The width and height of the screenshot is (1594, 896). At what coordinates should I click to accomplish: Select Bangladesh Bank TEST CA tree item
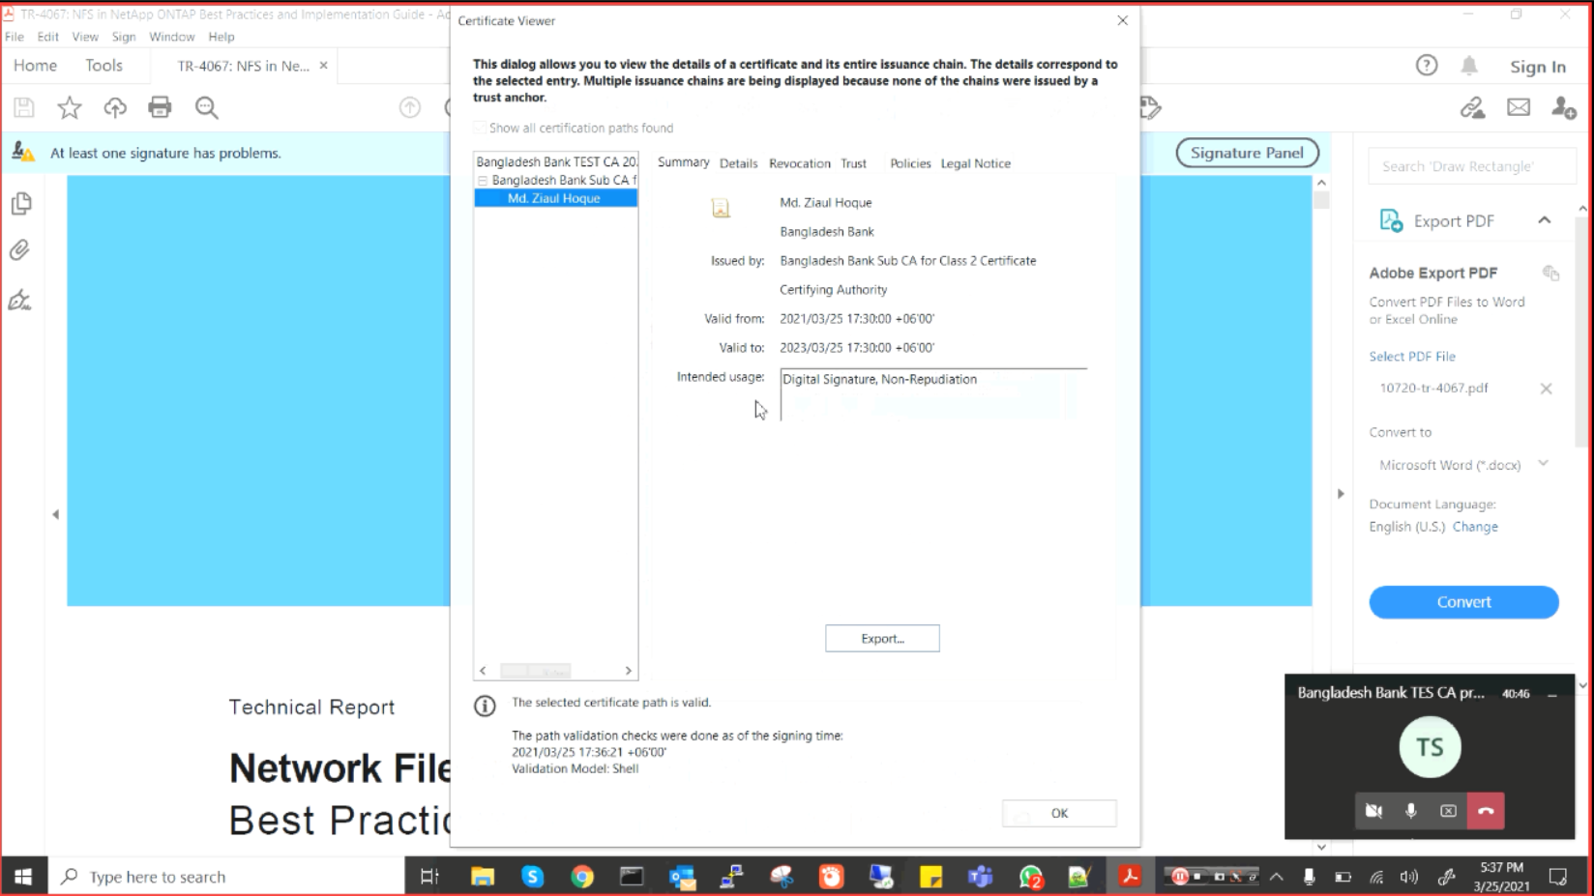556,161
